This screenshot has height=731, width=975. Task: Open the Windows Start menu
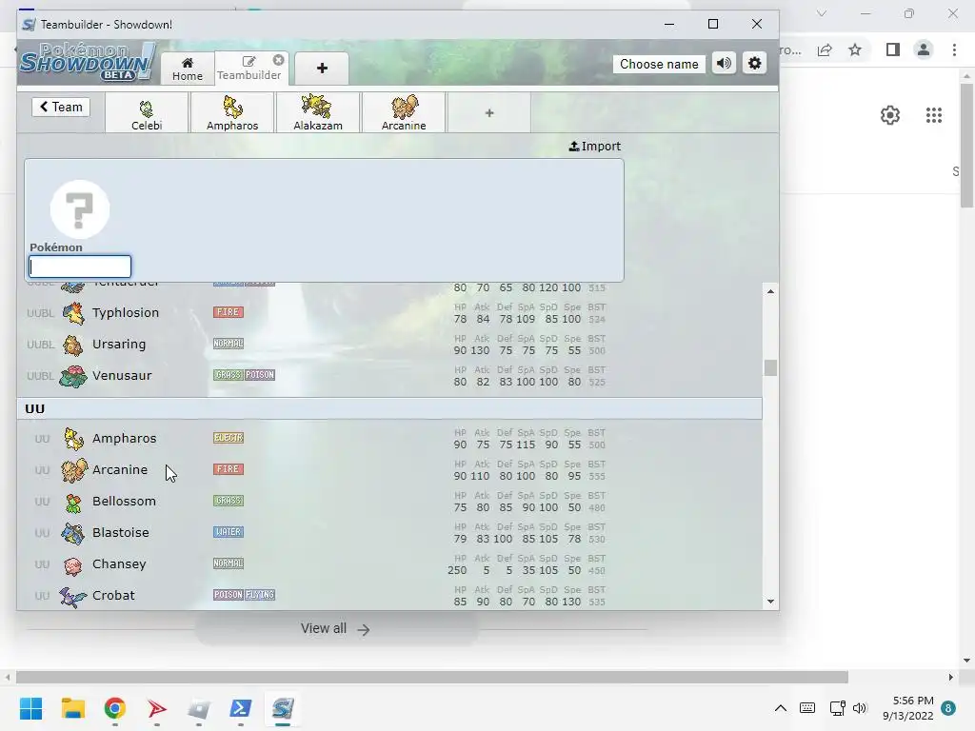click(x=31, y=708)
